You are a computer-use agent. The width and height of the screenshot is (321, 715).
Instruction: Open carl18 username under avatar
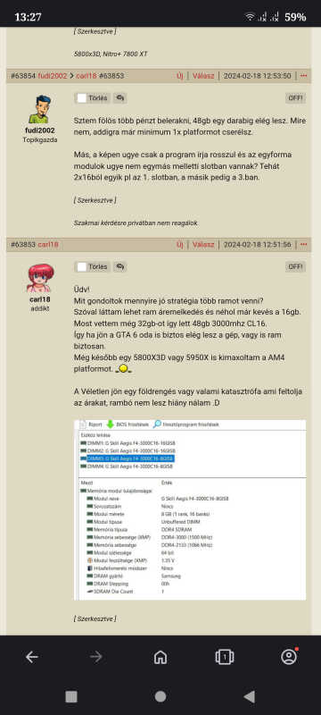(x=40, y=299)
